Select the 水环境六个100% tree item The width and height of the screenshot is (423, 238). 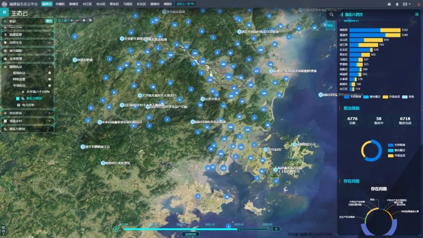38,92
